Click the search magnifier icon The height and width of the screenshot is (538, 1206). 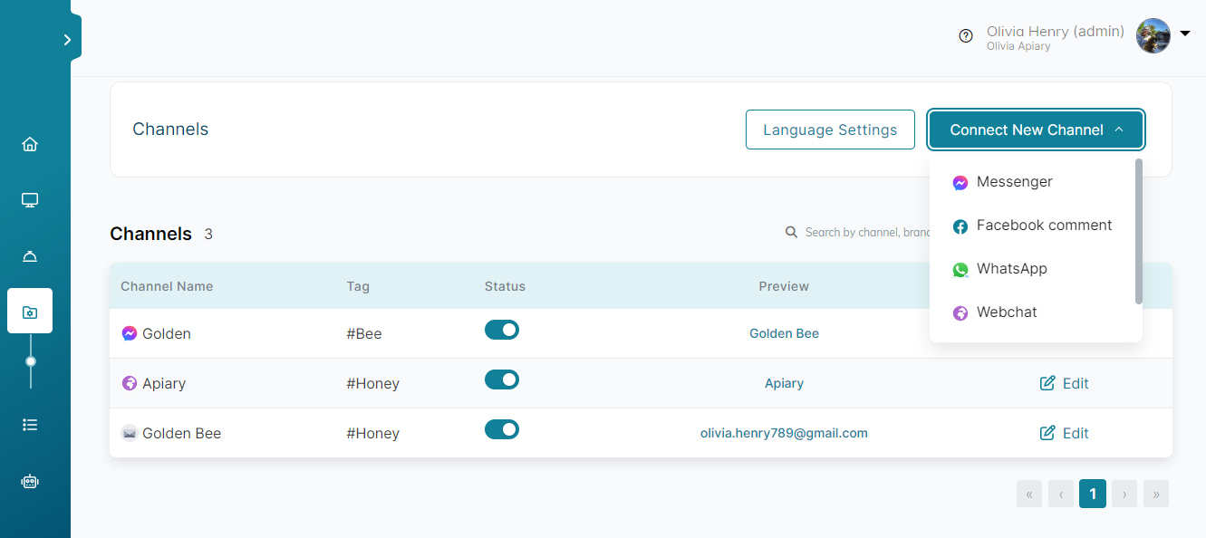[x=791, y=233]
